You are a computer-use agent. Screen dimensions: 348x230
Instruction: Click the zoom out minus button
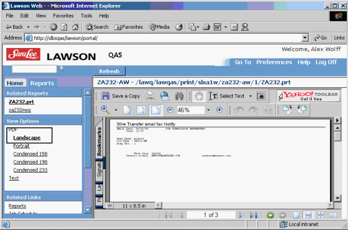point(170,110)
